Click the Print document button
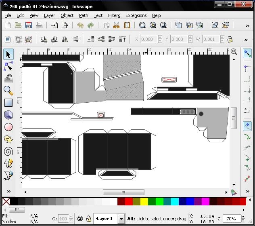The image size is (255, 226). coord(39,25)
